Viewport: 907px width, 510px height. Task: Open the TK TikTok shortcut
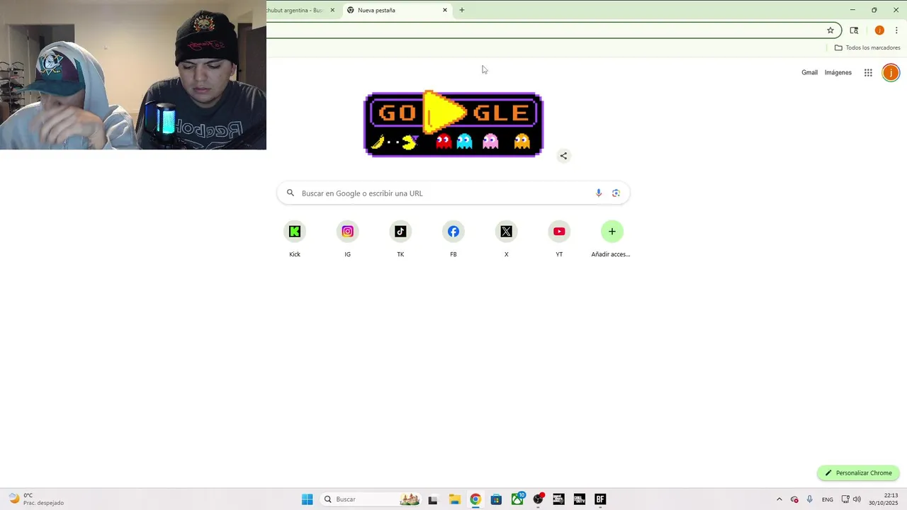(400, 232)
